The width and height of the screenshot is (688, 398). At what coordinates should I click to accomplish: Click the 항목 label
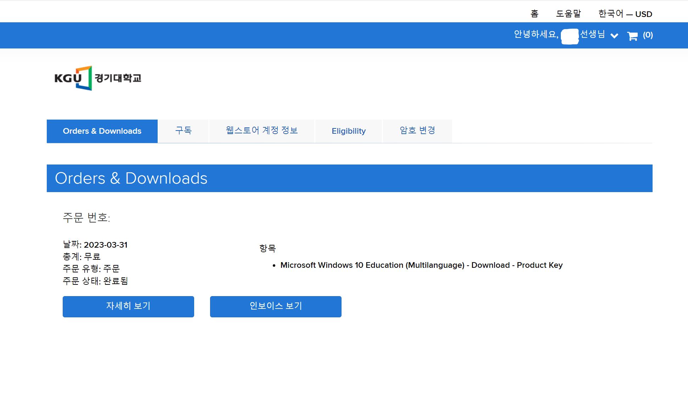point(267,248)
